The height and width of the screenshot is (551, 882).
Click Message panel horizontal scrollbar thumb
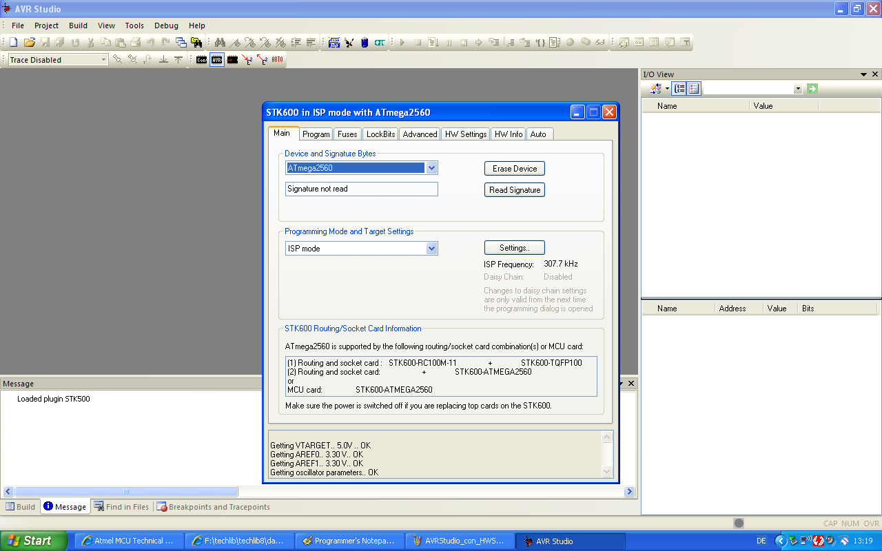126,492
